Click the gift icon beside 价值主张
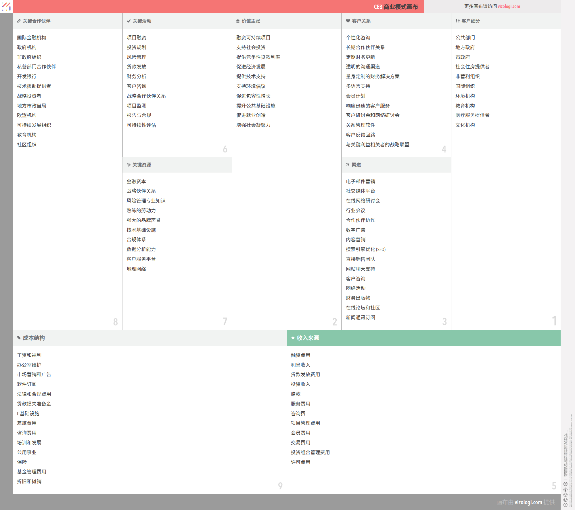 pos(238,21)
